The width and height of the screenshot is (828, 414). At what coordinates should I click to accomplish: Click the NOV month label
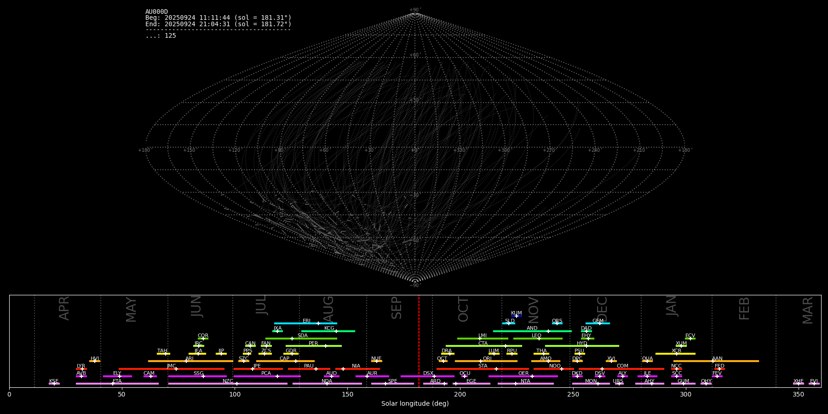tap(533, 310)
